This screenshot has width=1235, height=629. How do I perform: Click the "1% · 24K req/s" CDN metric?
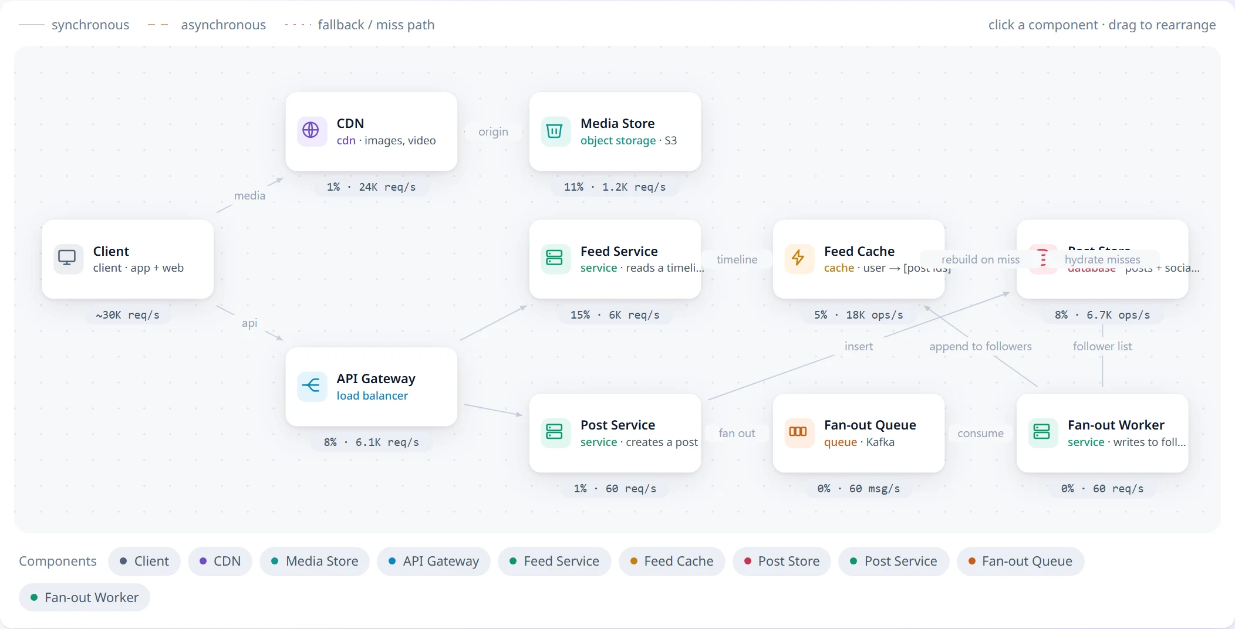(x=371, y=187)
